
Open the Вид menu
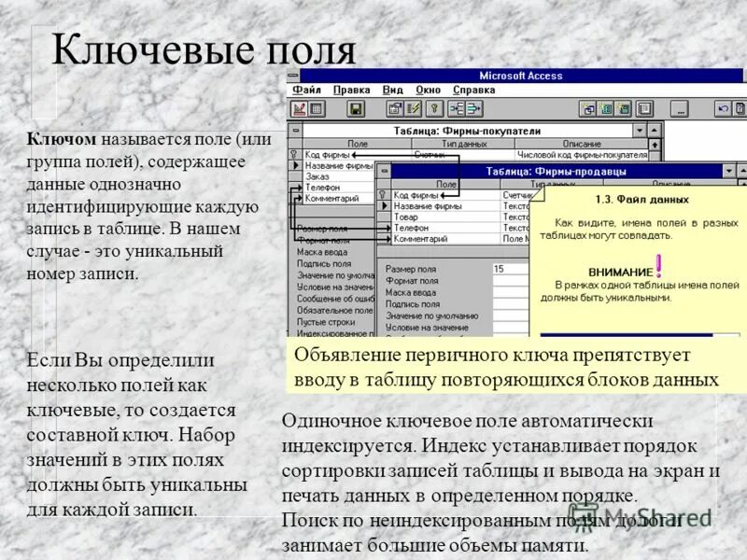pos(393,90)
